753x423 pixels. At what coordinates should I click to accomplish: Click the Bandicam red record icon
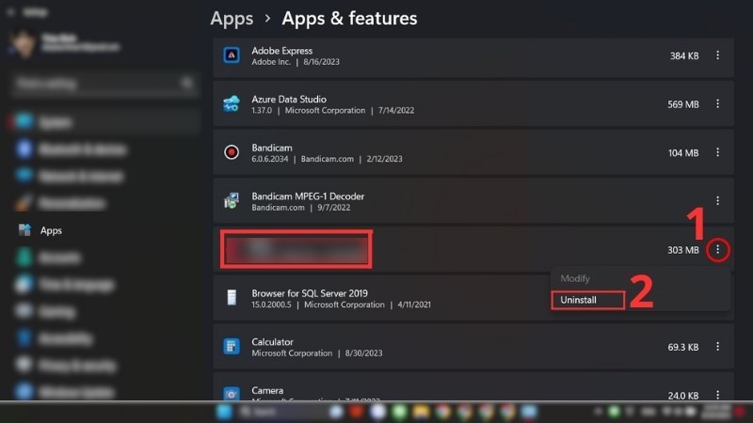pyautogui.click(x=231, y=152)
